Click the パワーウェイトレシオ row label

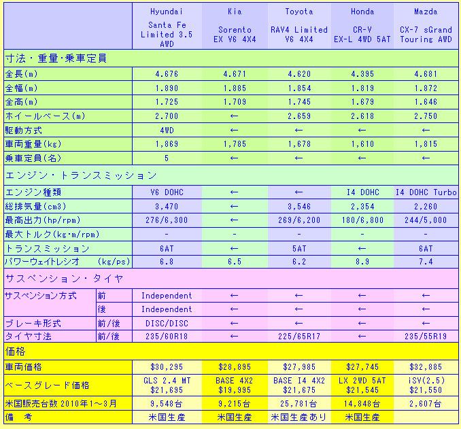67,261
